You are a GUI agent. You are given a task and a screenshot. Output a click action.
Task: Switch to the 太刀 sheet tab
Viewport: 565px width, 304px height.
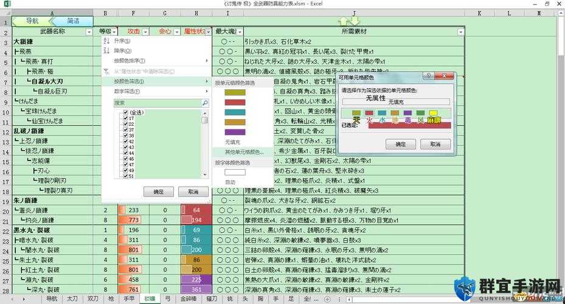click(x=72, y=299)
